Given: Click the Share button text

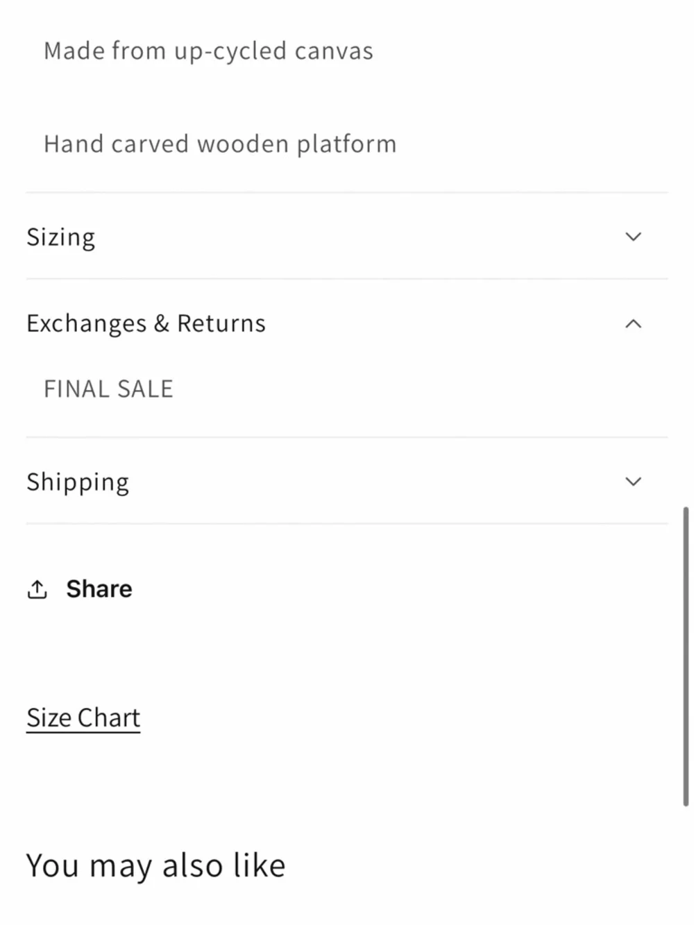Looking at the screenshot, I should click(99, 589).
